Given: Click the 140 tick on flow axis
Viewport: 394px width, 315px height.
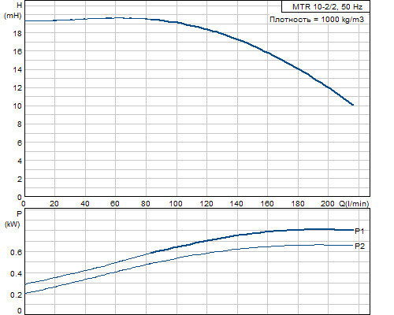Looking at the screenshot, I should (x=236, y=203).
